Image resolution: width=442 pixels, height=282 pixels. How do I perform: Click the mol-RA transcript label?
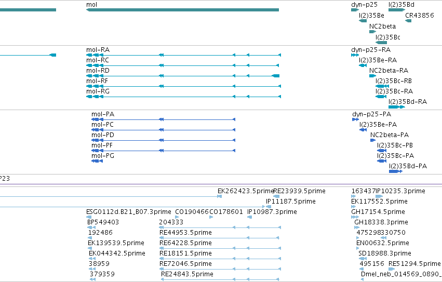coord(98,50)
